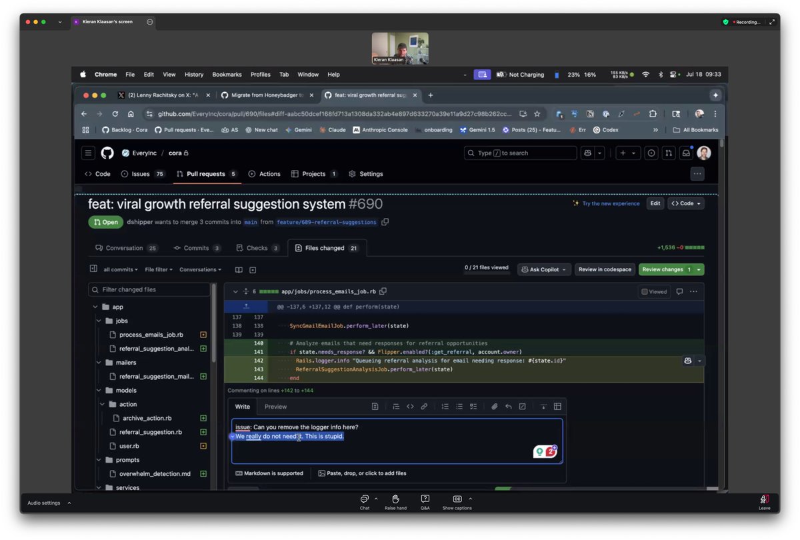Switch to Commits tab

click(x=197, y=248)
